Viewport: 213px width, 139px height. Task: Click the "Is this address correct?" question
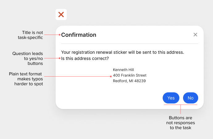[85, 58]
